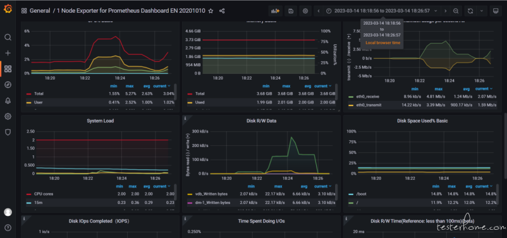The height and width of the screenshot is (238, 507).
Task: Click the Create plus icon in sidebar
Action: [8, 53]
